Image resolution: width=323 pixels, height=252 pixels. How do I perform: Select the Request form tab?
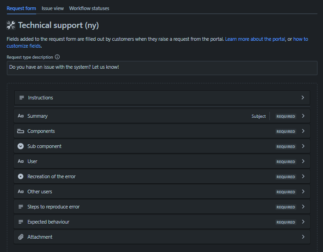(x=21, y=8)
